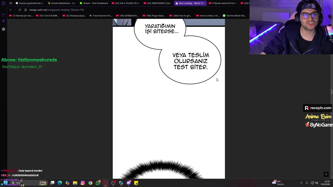This screenshot has height=187, width=333.
Task: Open the Opera GX menu logo
Action: [x=3, y=3]
